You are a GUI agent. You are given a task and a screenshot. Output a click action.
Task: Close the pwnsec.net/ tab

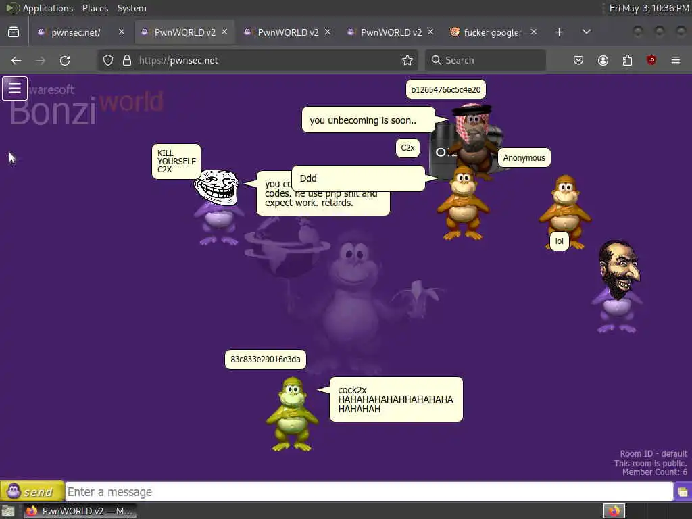tap(122, 32)
